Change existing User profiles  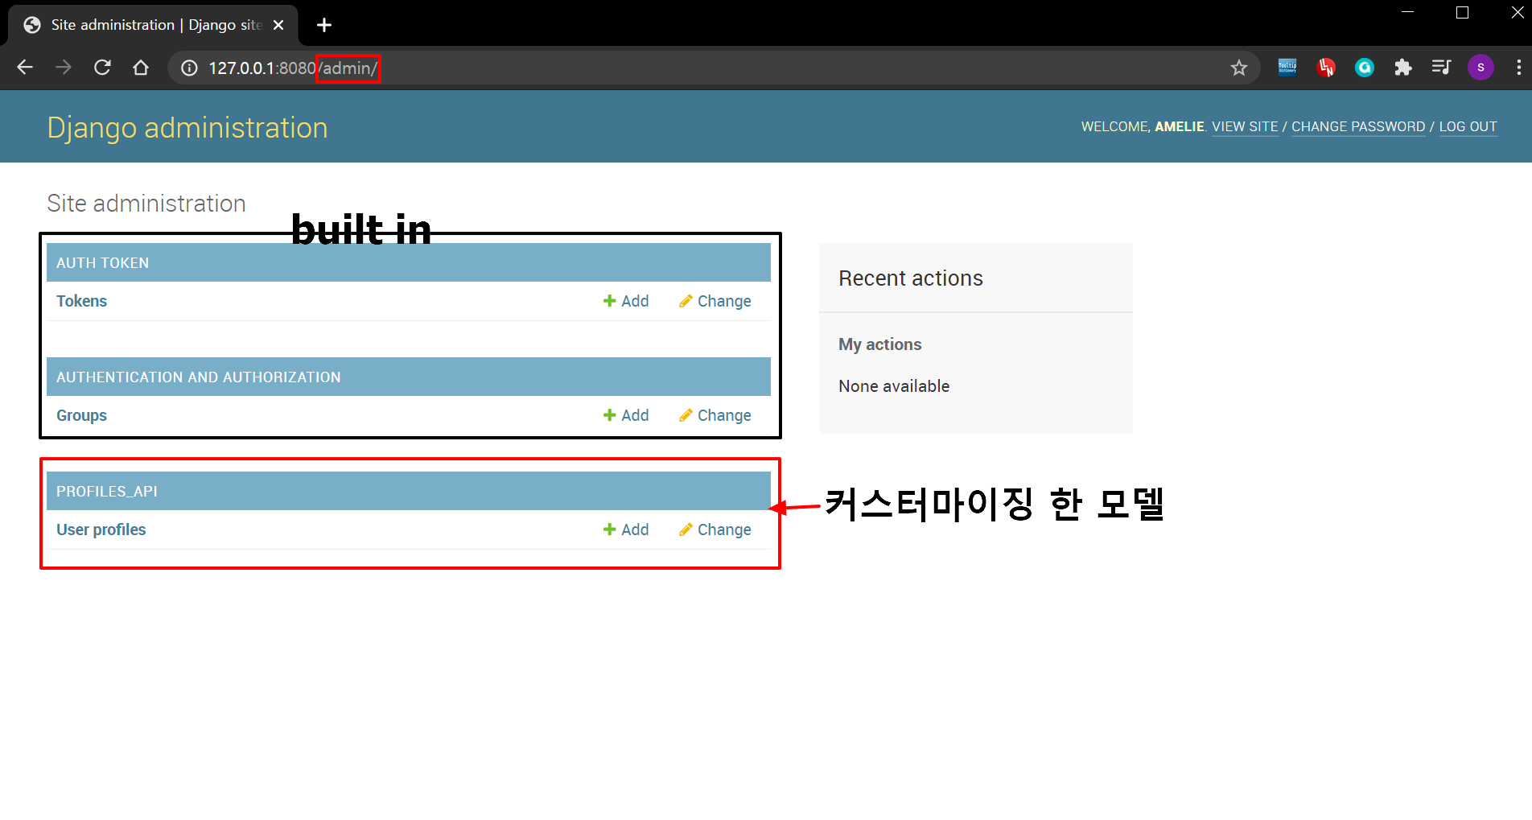click(715, 529)
